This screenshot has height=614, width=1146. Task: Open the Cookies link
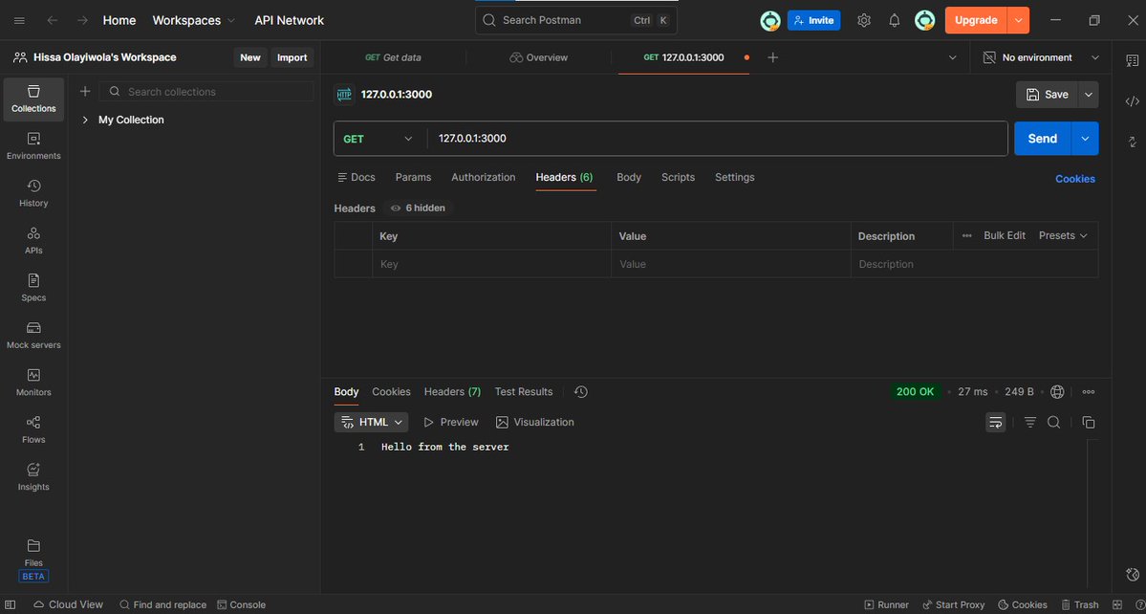[1075, 179]
